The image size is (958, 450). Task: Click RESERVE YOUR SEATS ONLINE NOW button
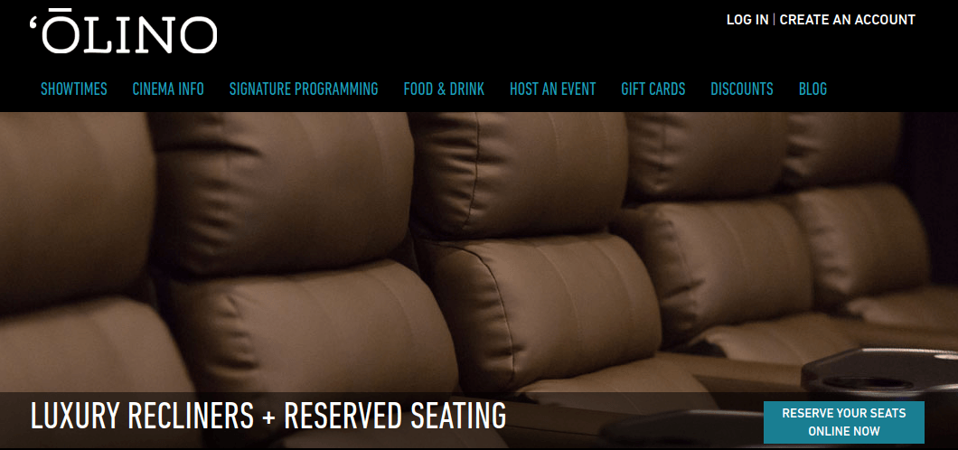[844, 422]
